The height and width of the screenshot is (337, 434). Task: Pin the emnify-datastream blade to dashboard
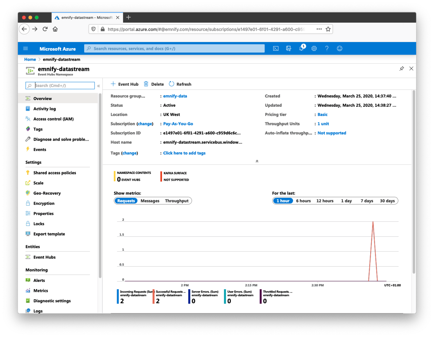(x=401, y=69)
